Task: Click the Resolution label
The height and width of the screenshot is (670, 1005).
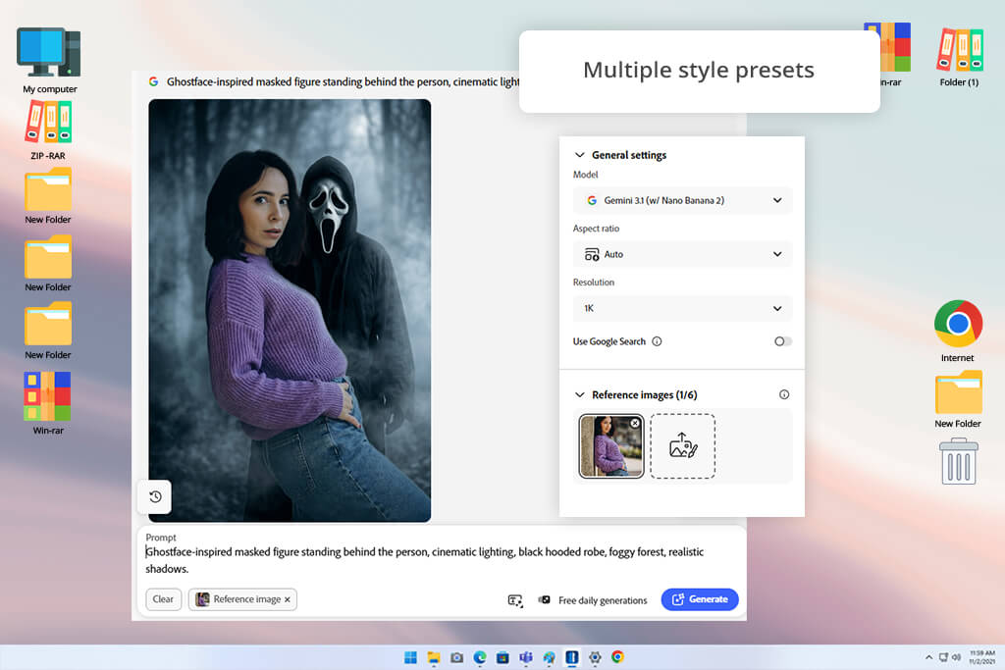Action: [x=594, y=283]
